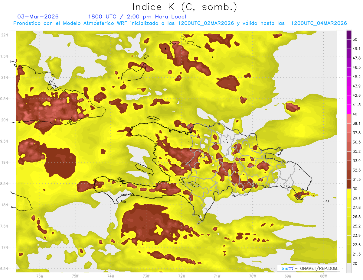The image size is (363, 280).
Task: Click the '69W' longitude label
Action: pos(288,276)
